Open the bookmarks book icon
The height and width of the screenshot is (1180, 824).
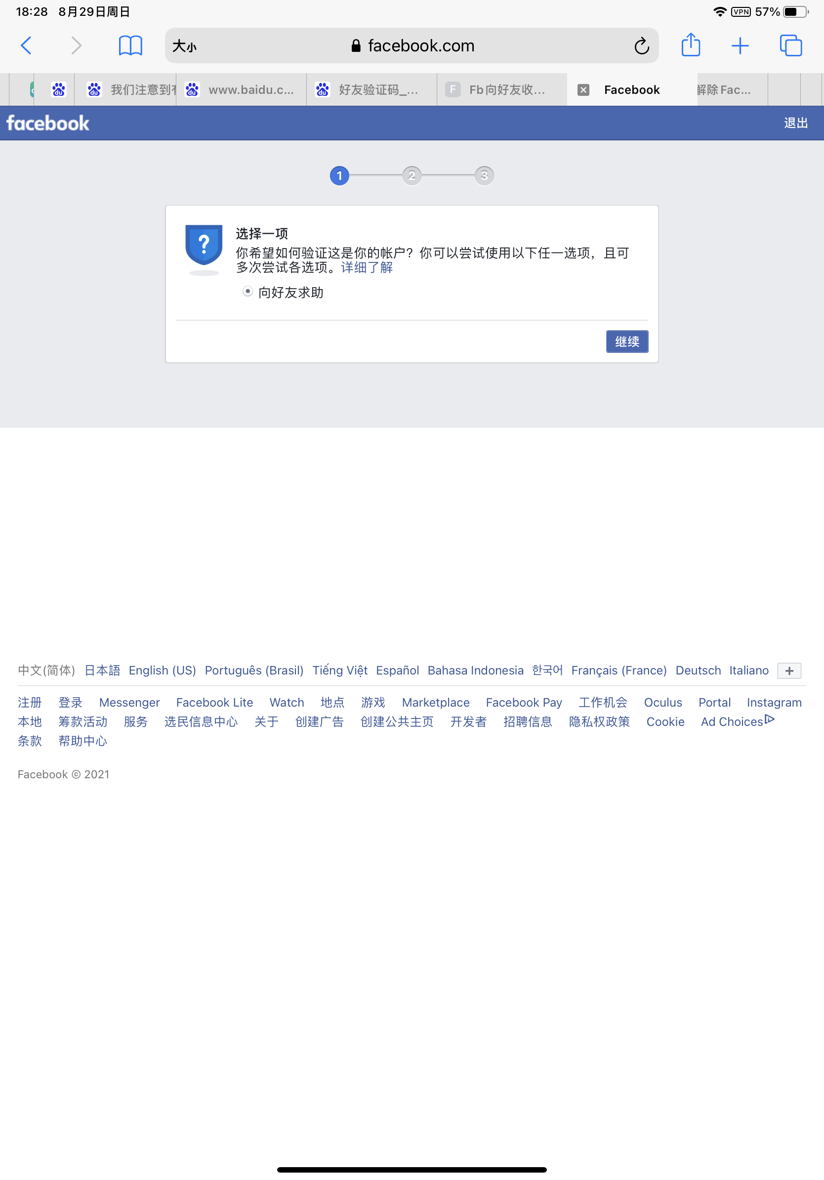click(130, 46)
